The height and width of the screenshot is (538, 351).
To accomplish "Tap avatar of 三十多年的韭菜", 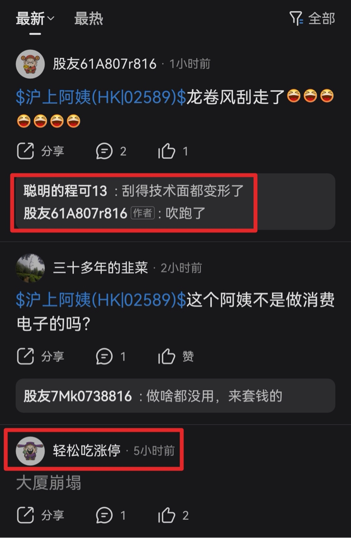I will tap(30, 268).
